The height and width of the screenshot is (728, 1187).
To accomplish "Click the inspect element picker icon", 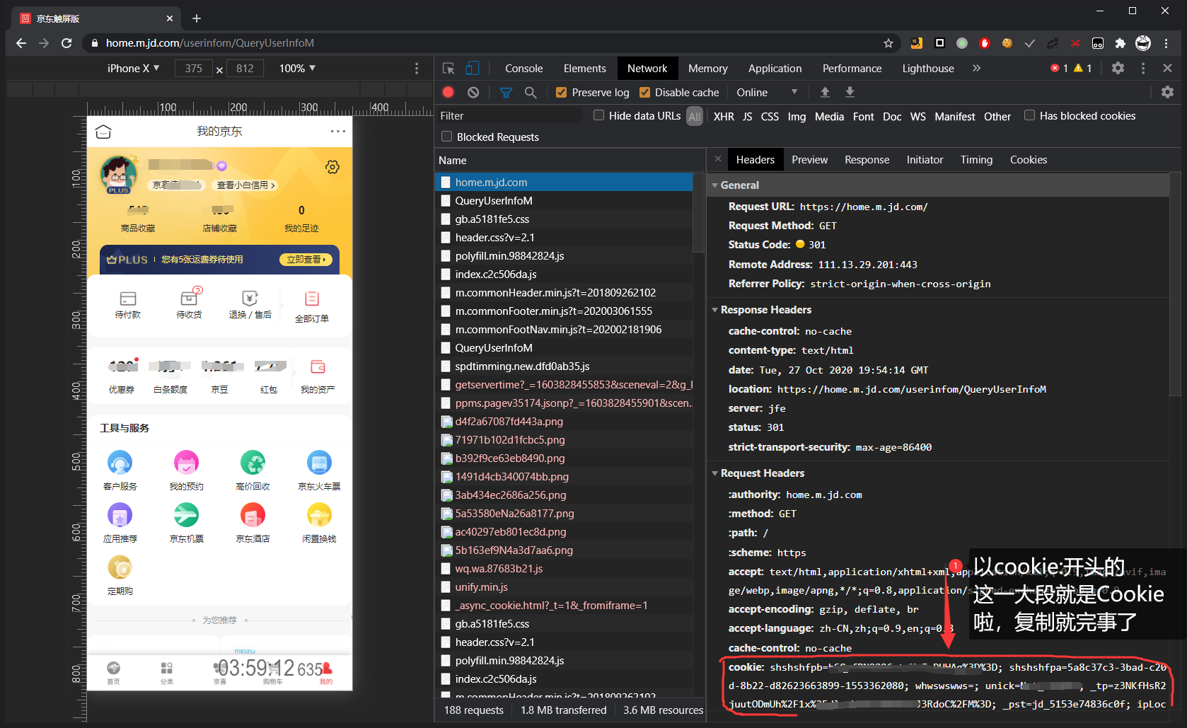I will click(x=448, y=68).
